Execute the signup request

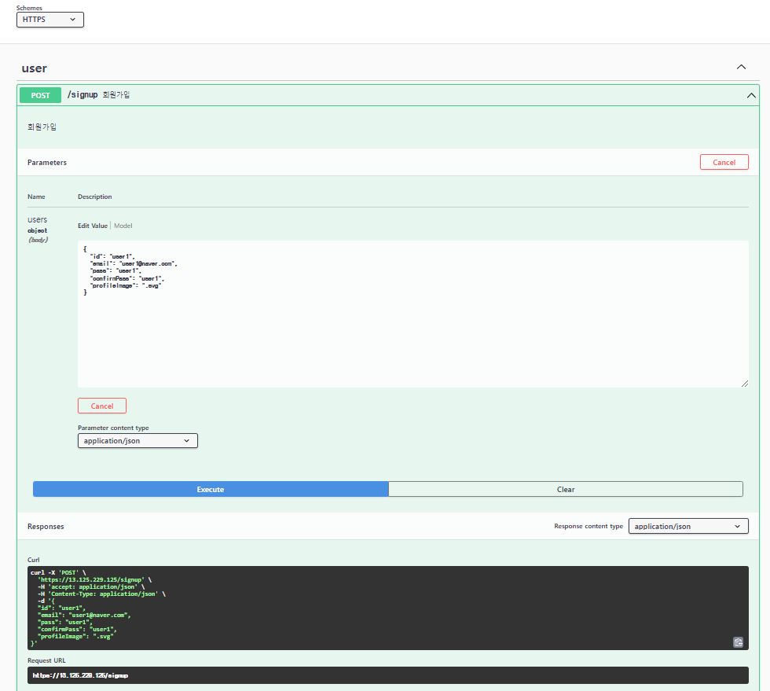tap(211, 489)
